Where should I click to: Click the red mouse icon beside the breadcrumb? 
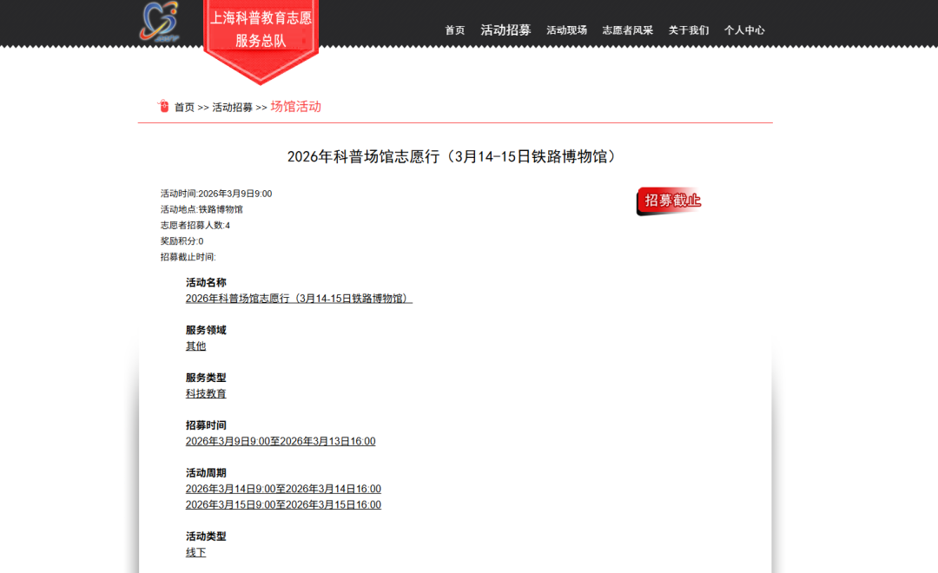[x=163, y=106]
